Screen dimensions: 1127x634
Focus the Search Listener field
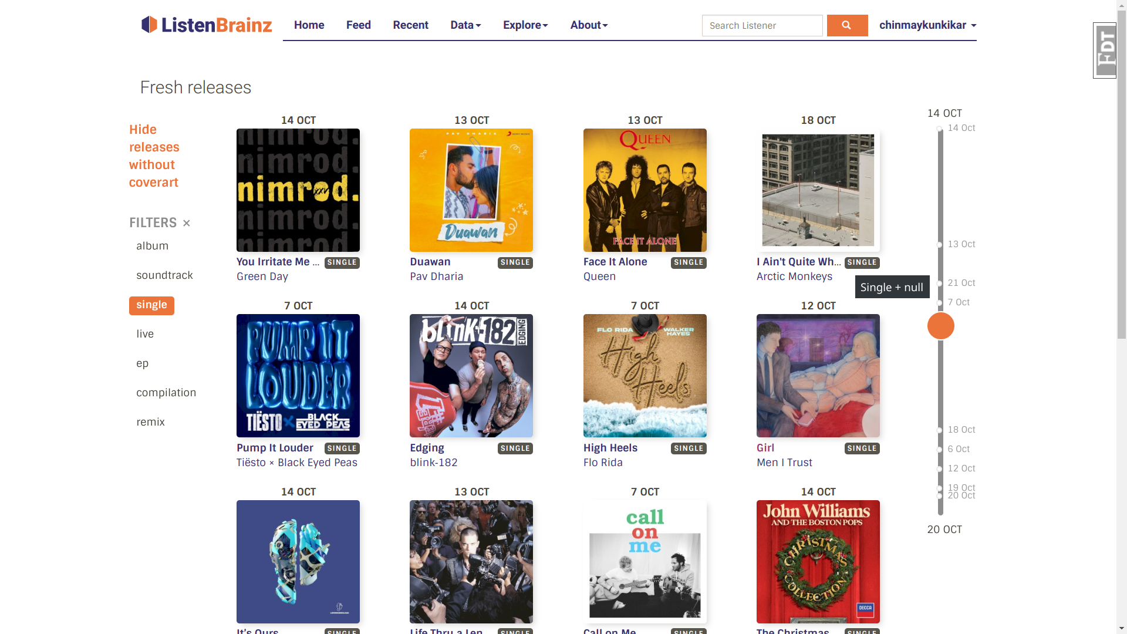coord(762,25)
